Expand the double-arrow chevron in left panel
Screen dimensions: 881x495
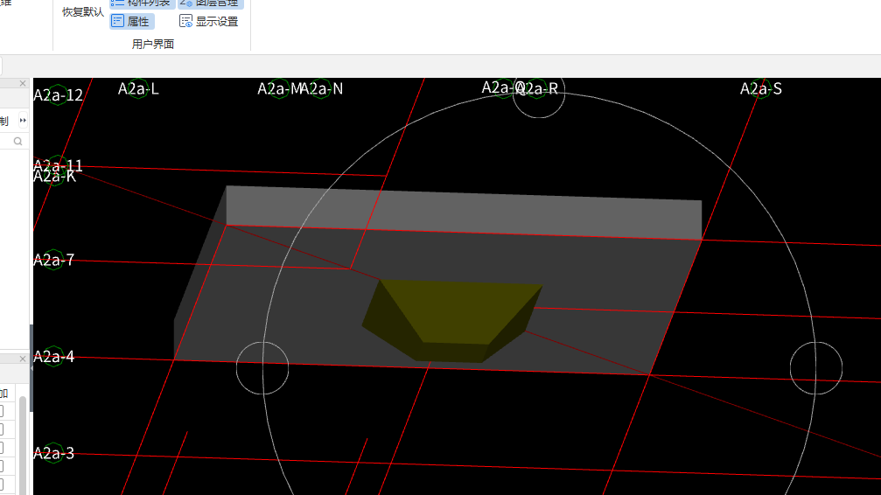click(x=23, y=120)
